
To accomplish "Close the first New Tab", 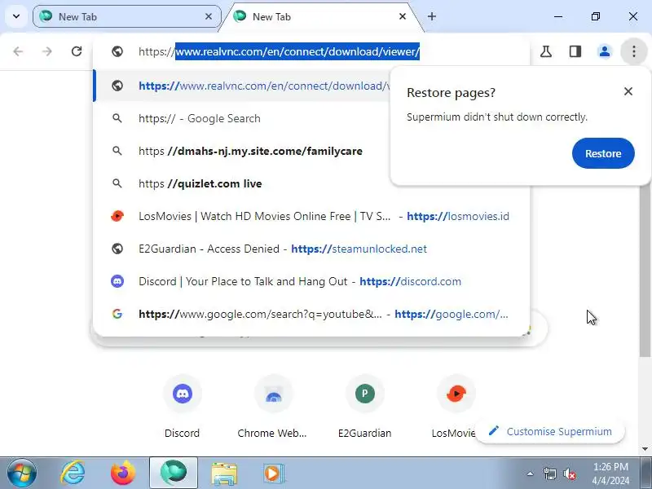I will coord(209,16).
